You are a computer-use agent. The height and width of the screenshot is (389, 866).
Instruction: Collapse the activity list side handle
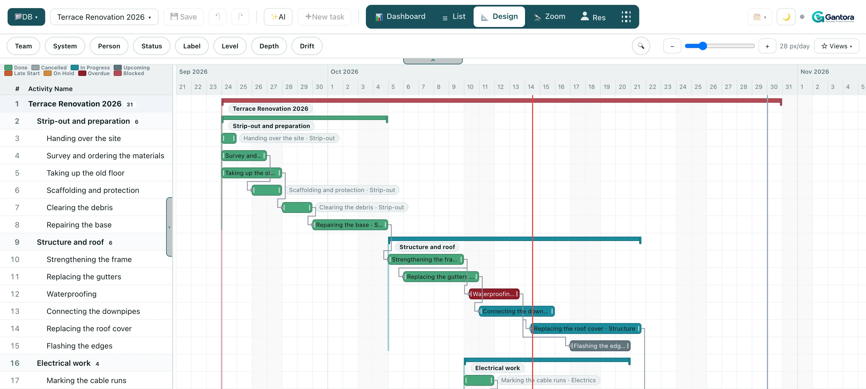[169, 227]
